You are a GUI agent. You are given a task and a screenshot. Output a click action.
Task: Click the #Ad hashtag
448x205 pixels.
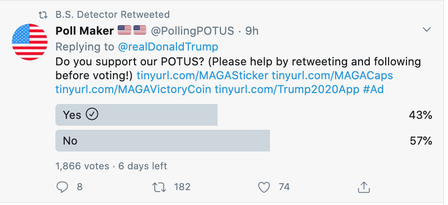click(373, 90)
